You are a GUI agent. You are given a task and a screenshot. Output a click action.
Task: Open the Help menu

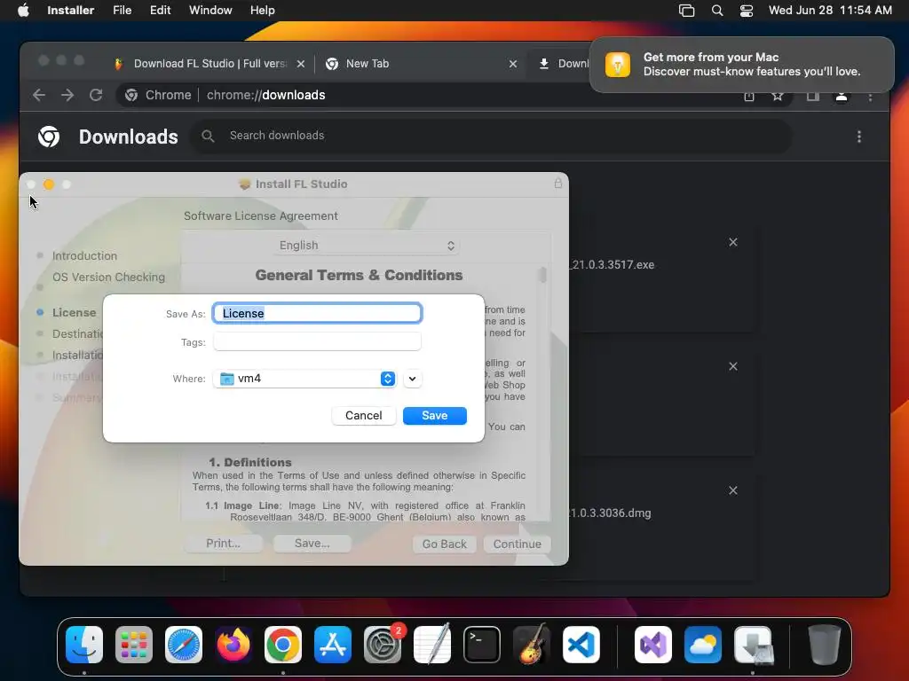coord(262,10)
